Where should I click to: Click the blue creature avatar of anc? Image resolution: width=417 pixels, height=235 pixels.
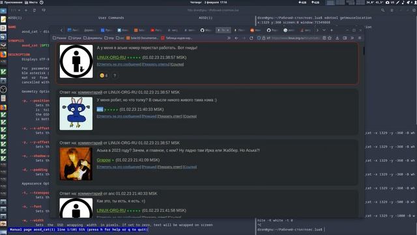pyautogui.click(x=76, y=113)
